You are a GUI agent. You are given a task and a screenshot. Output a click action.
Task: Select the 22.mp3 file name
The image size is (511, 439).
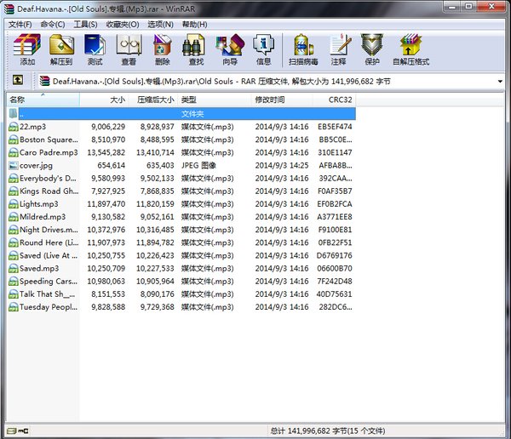[x=32, y=127]
